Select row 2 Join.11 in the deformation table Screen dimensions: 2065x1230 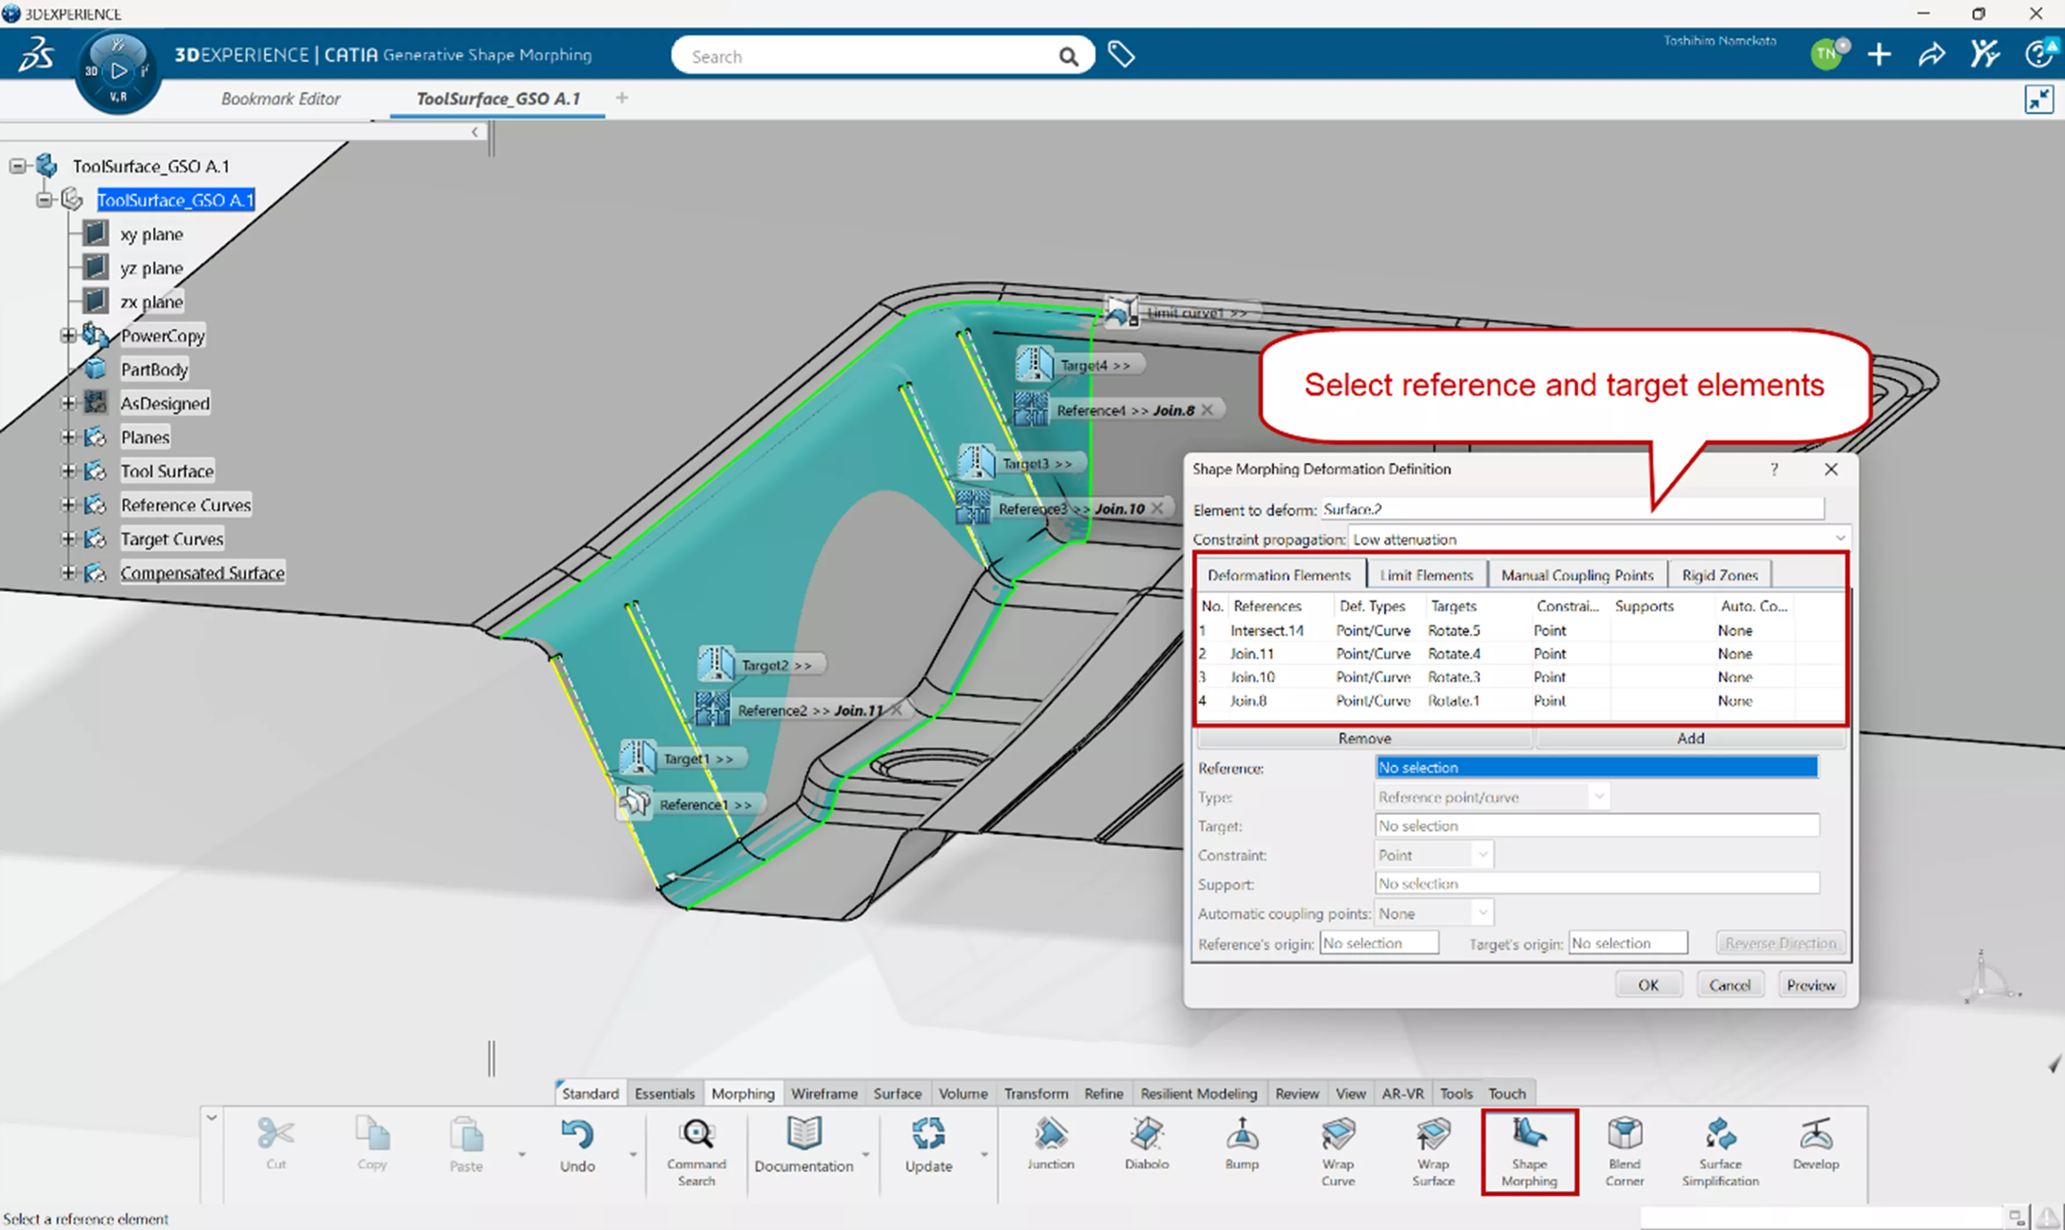point(1251,653)
